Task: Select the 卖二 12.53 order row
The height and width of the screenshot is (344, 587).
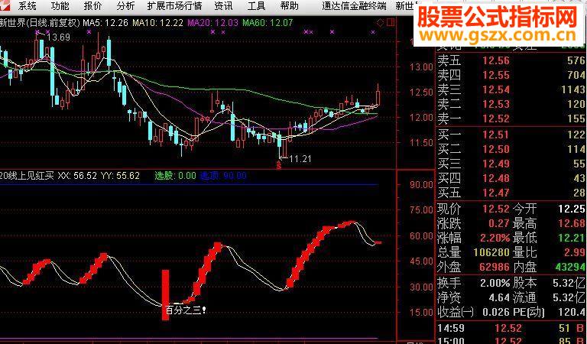Action: click(511, 104)
